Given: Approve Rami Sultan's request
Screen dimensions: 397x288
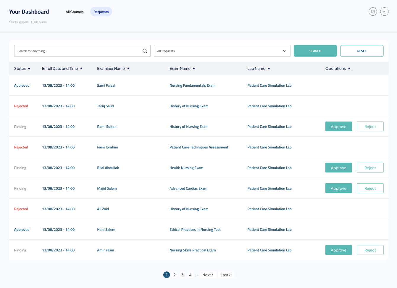Looking at the screenshot, I should (x=338, y=127).
